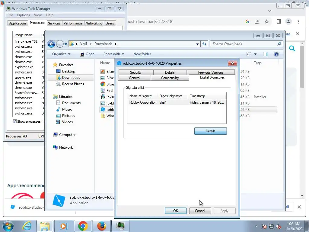
Task: Switch to Networking tab in Task Manager
Action: click(94, 23)
